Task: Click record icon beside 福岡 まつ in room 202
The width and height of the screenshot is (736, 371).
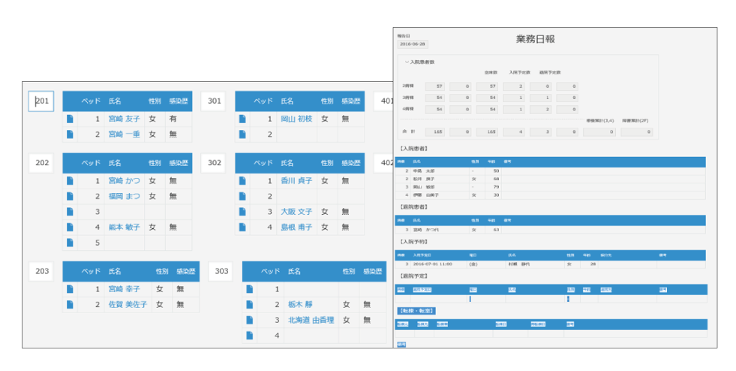Action: click(70, 196)
